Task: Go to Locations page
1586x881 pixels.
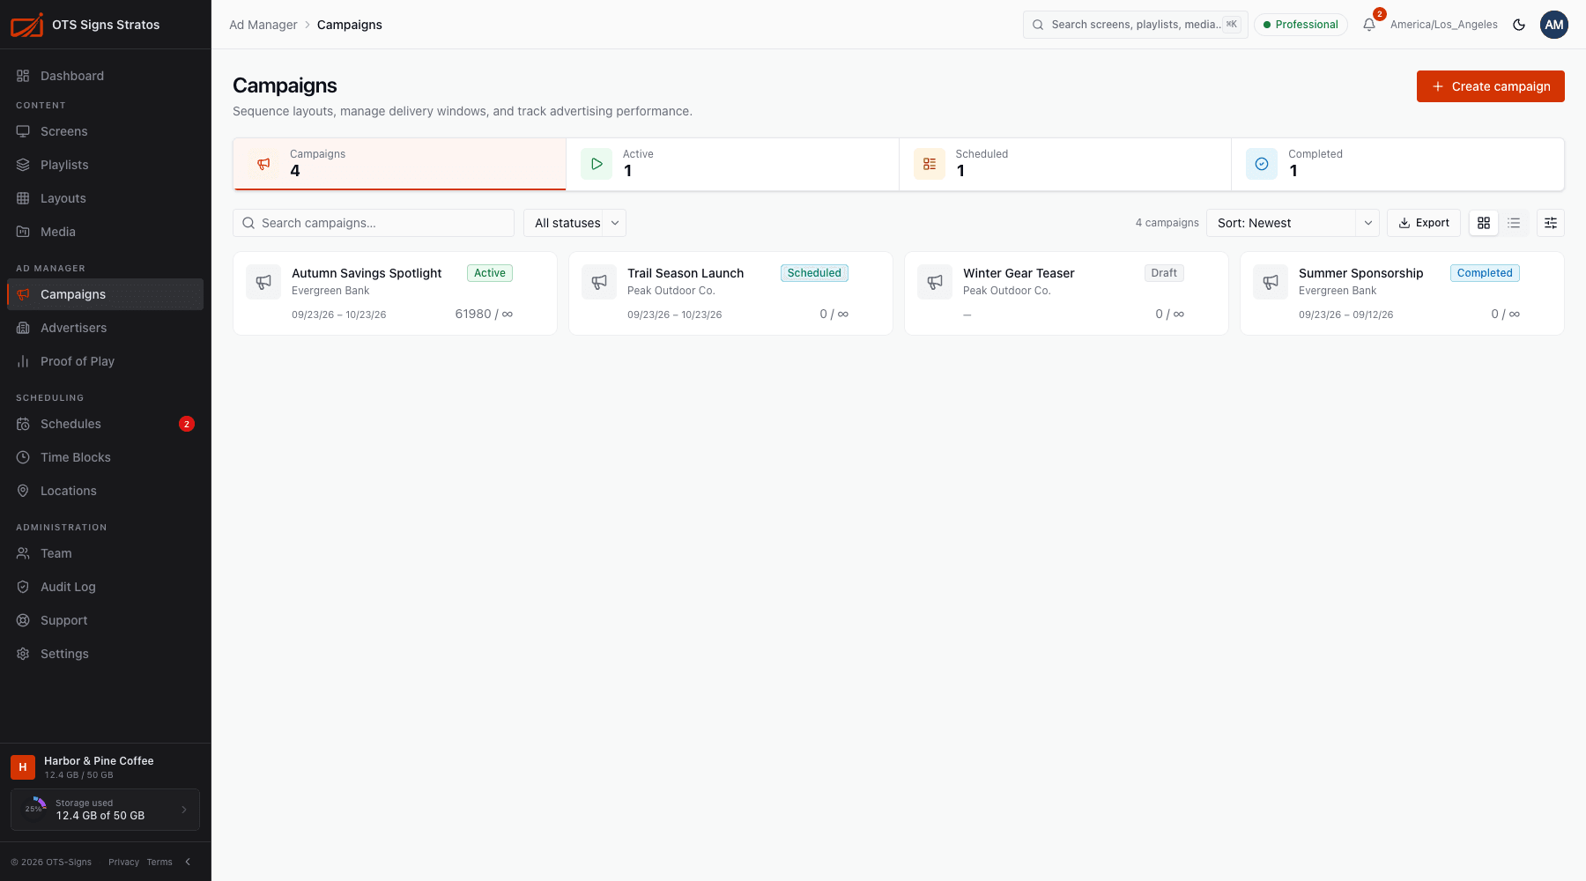Action: [x=105, y=491]
